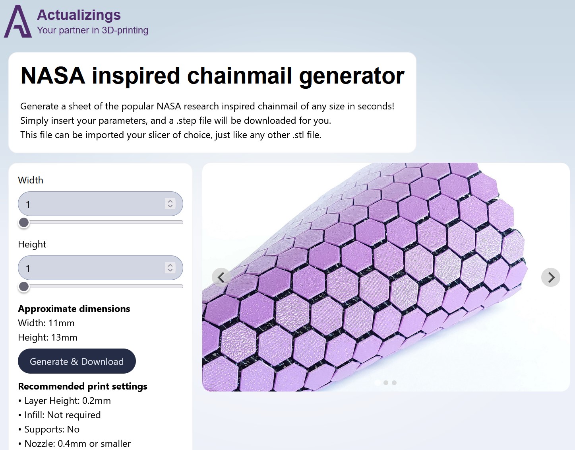Click the Height stepper up arrow
Image resolution: width=575 pixels, height=450 pixels.
pyautogui.click(x=170, y=265)
